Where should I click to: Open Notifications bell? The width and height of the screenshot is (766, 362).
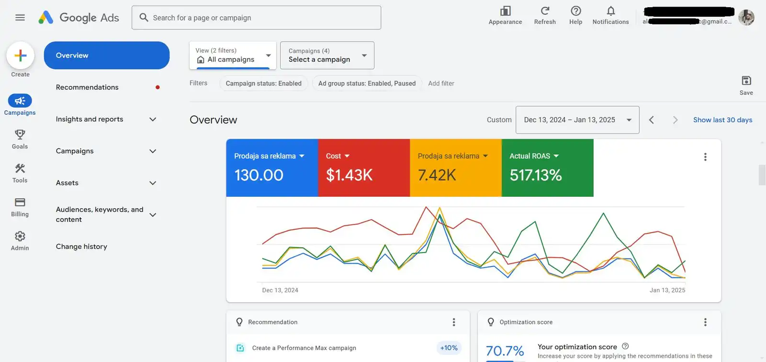point(610,11)
